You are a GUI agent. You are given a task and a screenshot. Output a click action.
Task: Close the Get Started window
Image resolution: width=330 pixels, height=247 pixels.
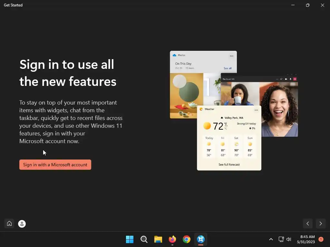(322, 5)
